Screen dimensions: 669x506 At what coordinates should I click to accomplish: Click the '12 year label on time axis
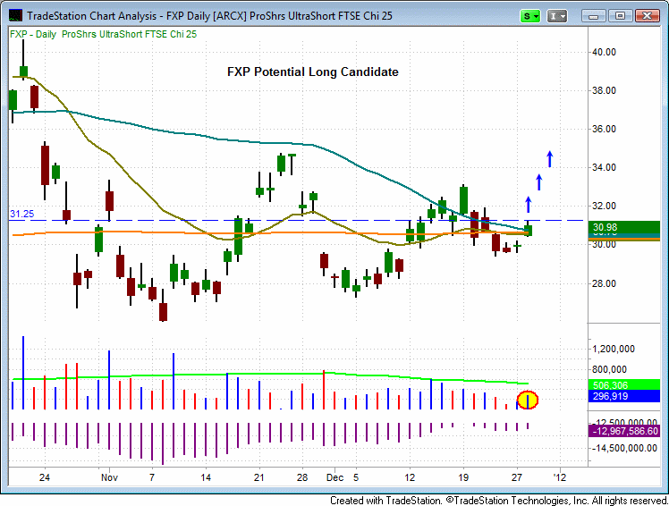pos(559,477)
